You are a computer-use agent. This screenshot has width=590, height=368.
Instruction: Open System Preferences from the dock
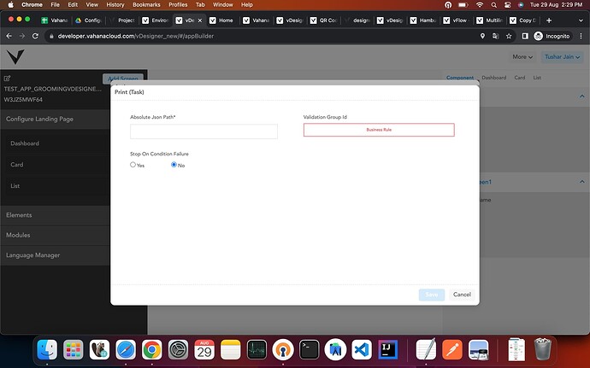(x=178, y=350)
